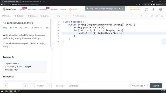This screenshot has width=166, height=93.
Task: Open the Store link
Action: pyautogui.click(x=73, y=10)
